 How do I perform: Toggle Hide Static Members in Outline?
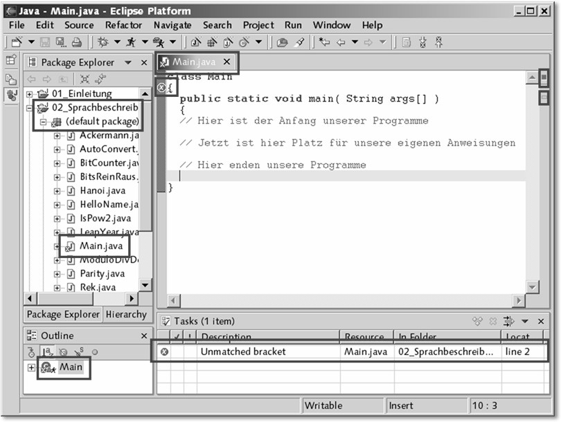click(78, 351)
